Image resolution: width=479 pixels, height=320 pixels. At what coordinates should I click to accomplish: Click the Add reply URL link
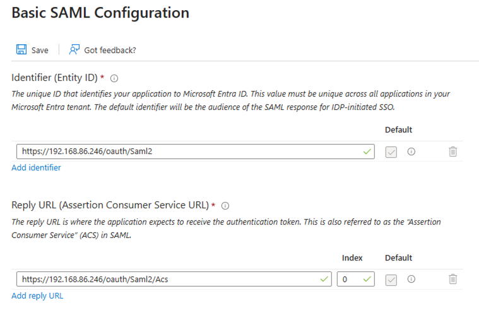[37, 295]
